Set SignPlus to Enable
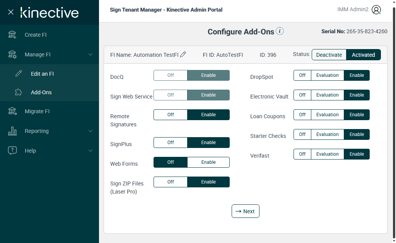Image resolution: width=396 pixels, height=243 pixels. 208,142
